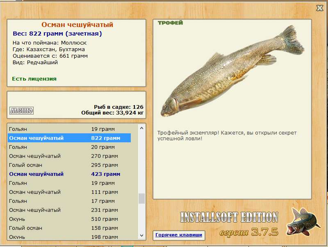Click the Рыб в садке: 126 text
This screenshot has height=247, width=328.
[x=118, y=107]
